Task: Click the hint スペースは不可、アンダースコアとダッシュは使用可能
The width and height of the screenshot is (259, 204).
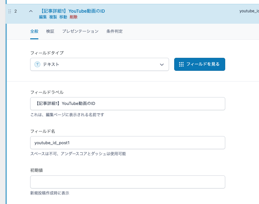Action: tap(78, 154)
